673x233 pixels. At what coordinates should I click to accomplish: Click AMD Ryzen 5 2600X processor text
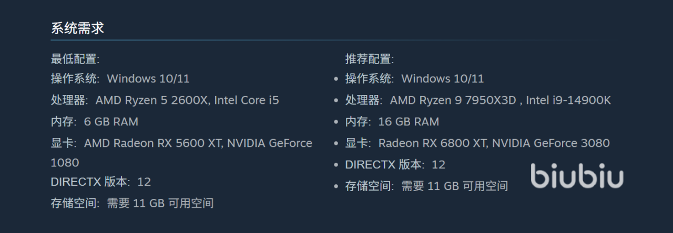click(153, 100)
